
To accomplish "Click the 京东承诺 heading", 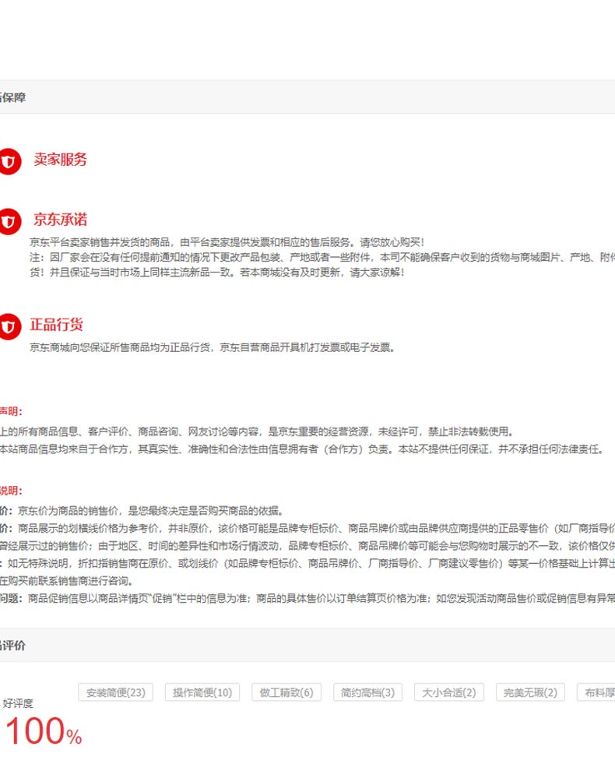I will (60, 220).
